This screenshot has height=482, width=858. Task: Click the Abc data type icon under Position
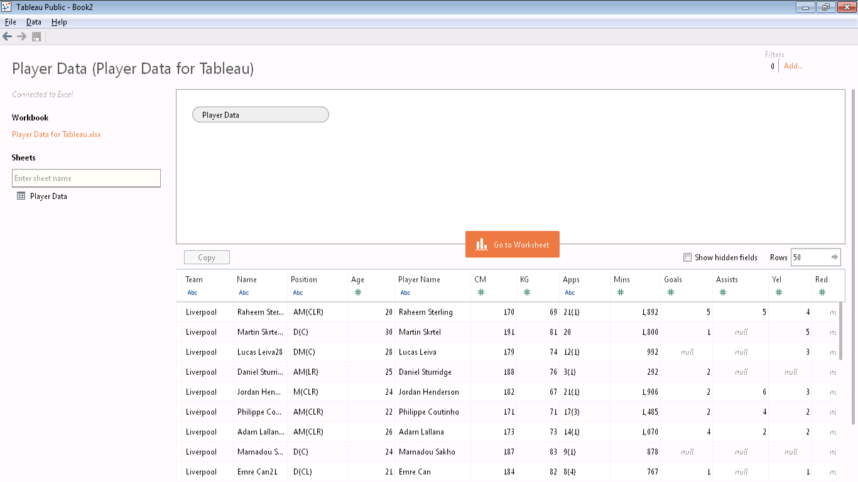point(298,292)
